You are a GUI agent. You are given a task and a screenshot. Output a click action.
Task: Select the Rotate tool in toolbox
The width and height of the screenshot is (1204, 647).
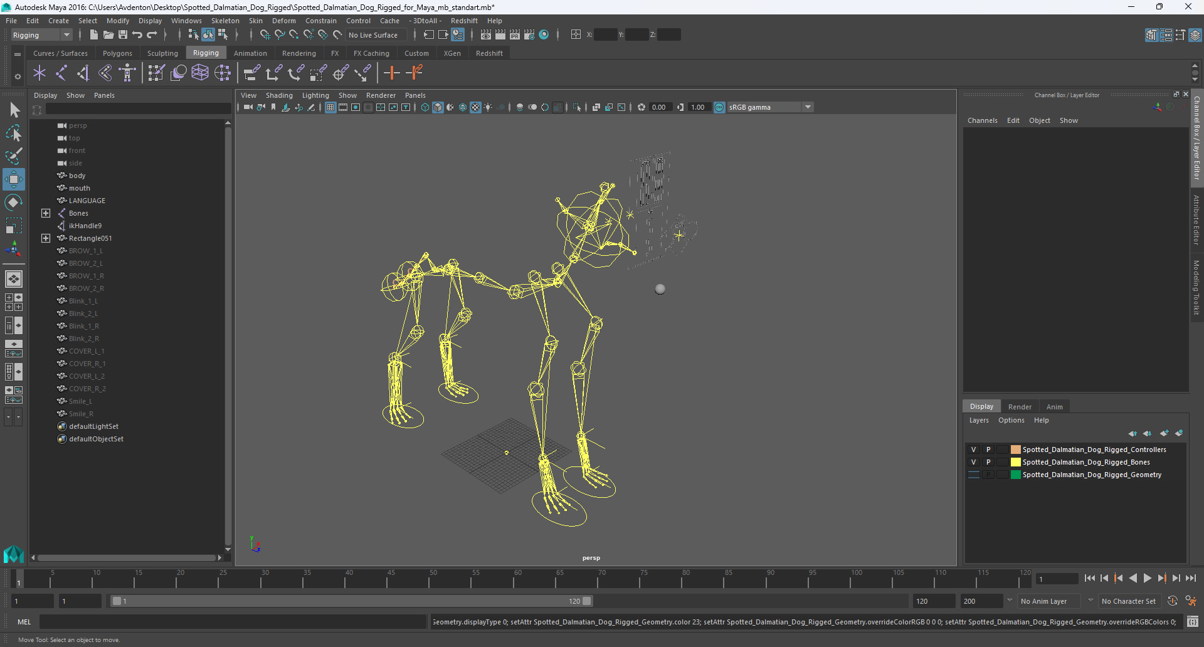tap(14, 203)
